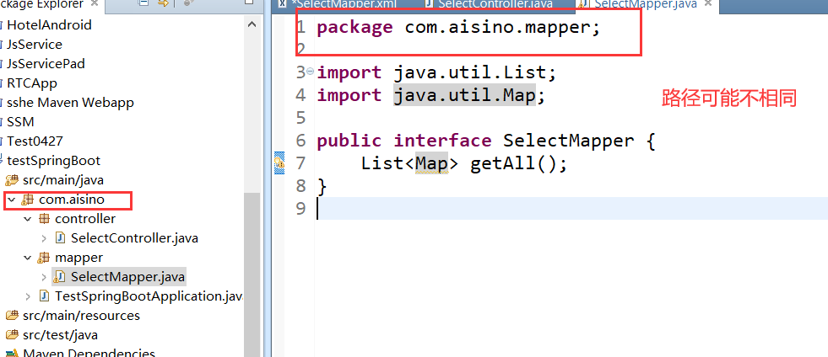
Task: Select the SSM project
Action: coord(20,121)
